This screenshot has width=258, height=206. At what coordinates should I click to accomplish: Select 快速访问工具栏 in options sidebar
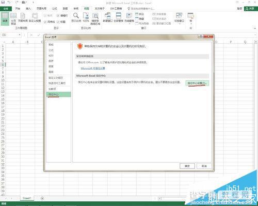pyautogui.click(x=59, y=83)
